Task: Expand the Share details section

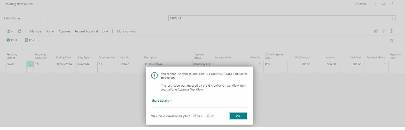Action: click(161, 101)
